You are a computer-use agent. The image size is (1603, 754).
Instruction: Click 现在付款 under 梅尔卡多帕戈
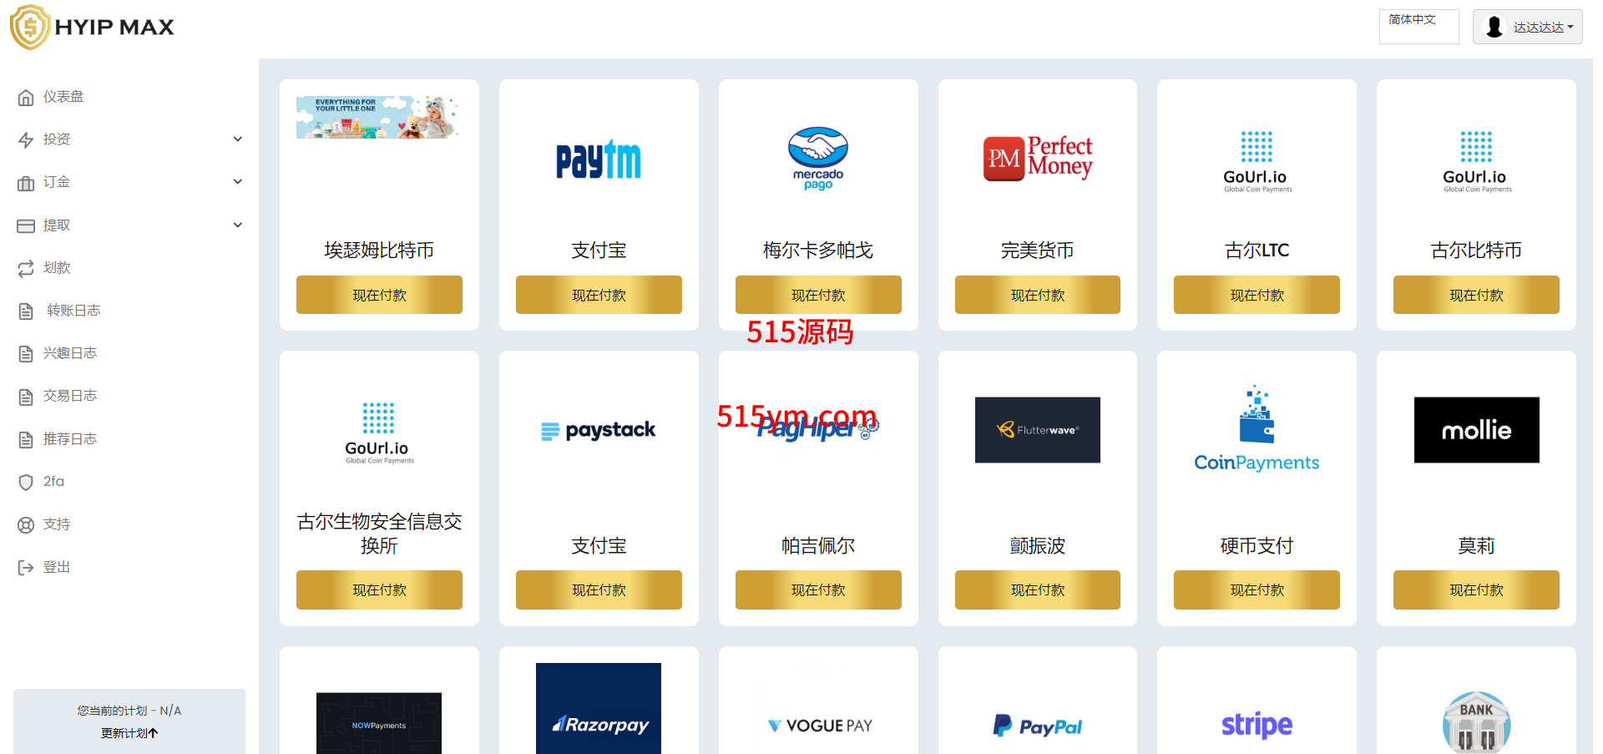(x=818, y=295)
